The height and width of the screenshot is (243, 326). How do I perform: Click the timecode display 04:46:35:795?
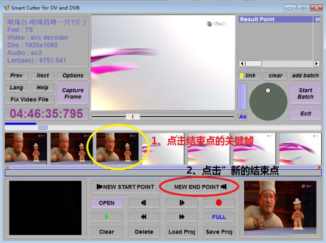pos(46,113)
